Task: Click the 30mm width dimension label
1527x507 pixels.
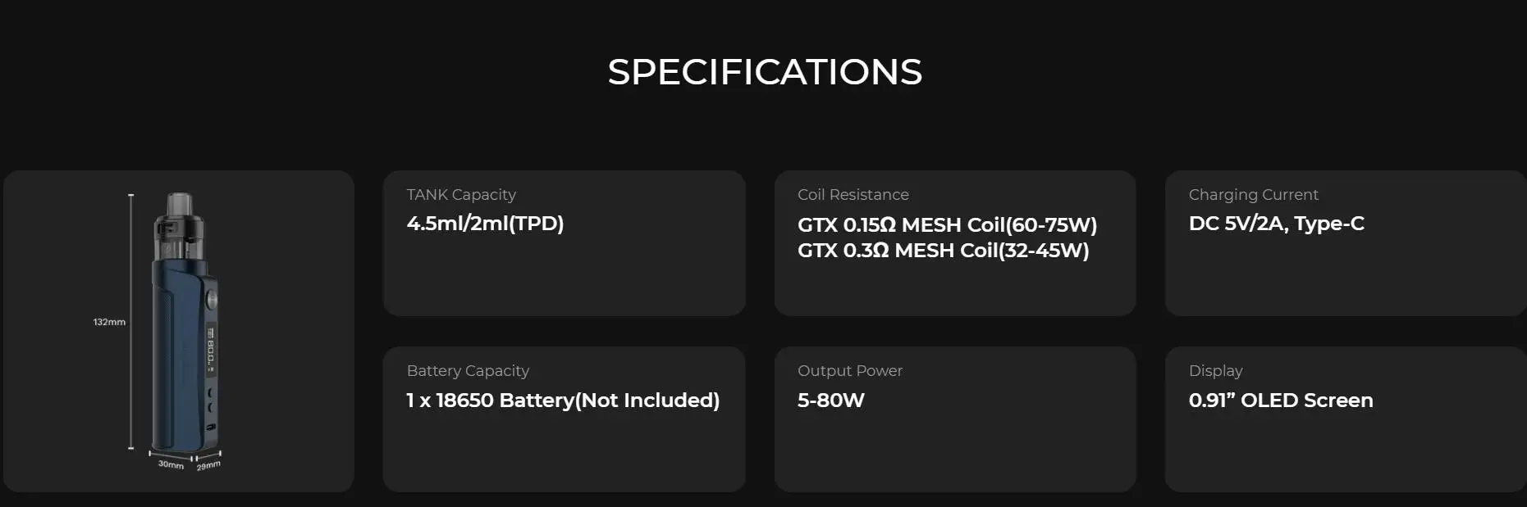Action: (x=171, y=464)
